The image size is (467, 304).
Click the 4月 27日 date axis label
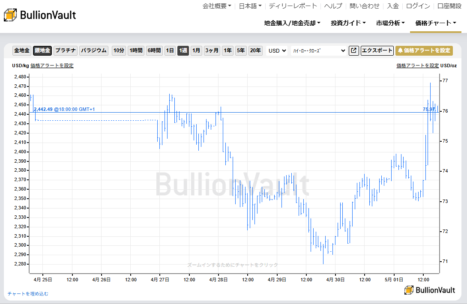[x=160, y=280]
